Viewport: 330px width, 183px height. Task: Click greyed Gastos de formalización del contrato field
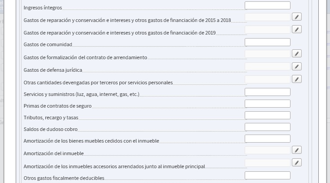pyautogui.click(x=268, y=54)
